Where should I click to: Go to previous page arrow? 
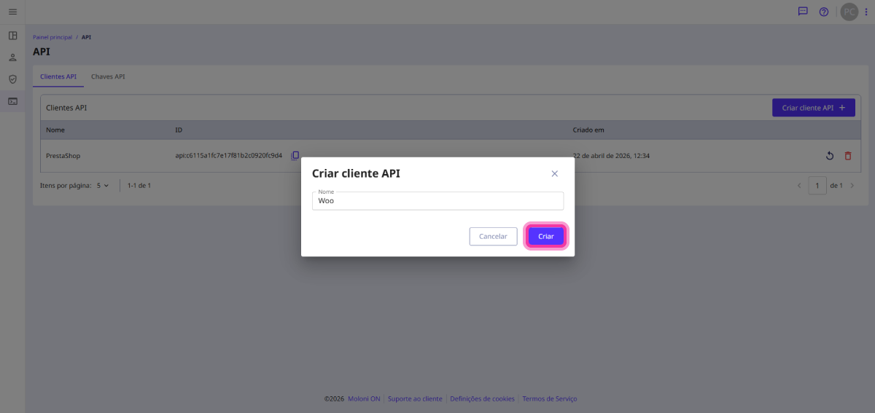[799, 186]
